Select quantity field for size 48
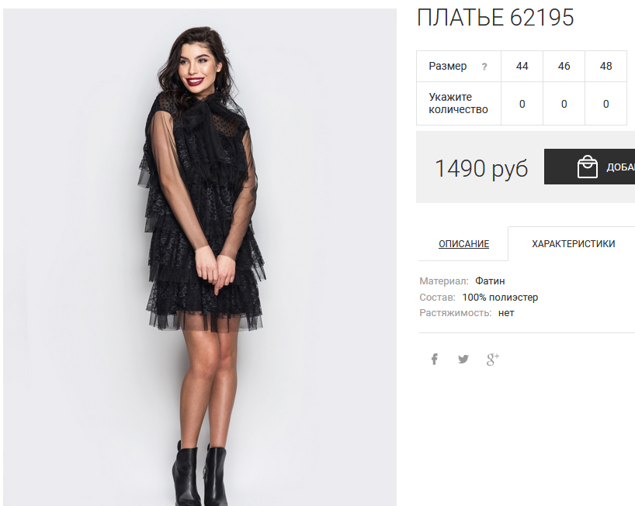Viewport: 635px width, 506px height. pos(606,104)
